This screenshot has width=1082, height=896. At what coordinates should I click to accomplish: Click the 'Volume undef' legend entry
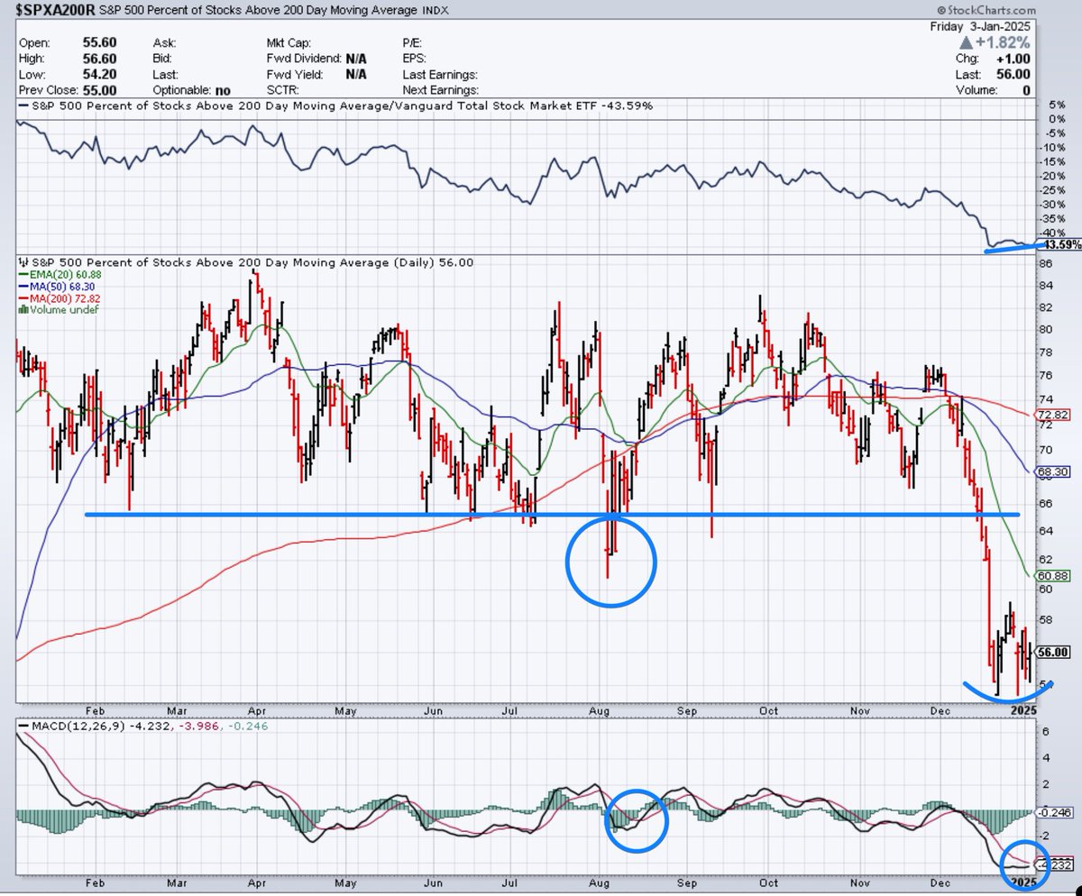point(58,309)
